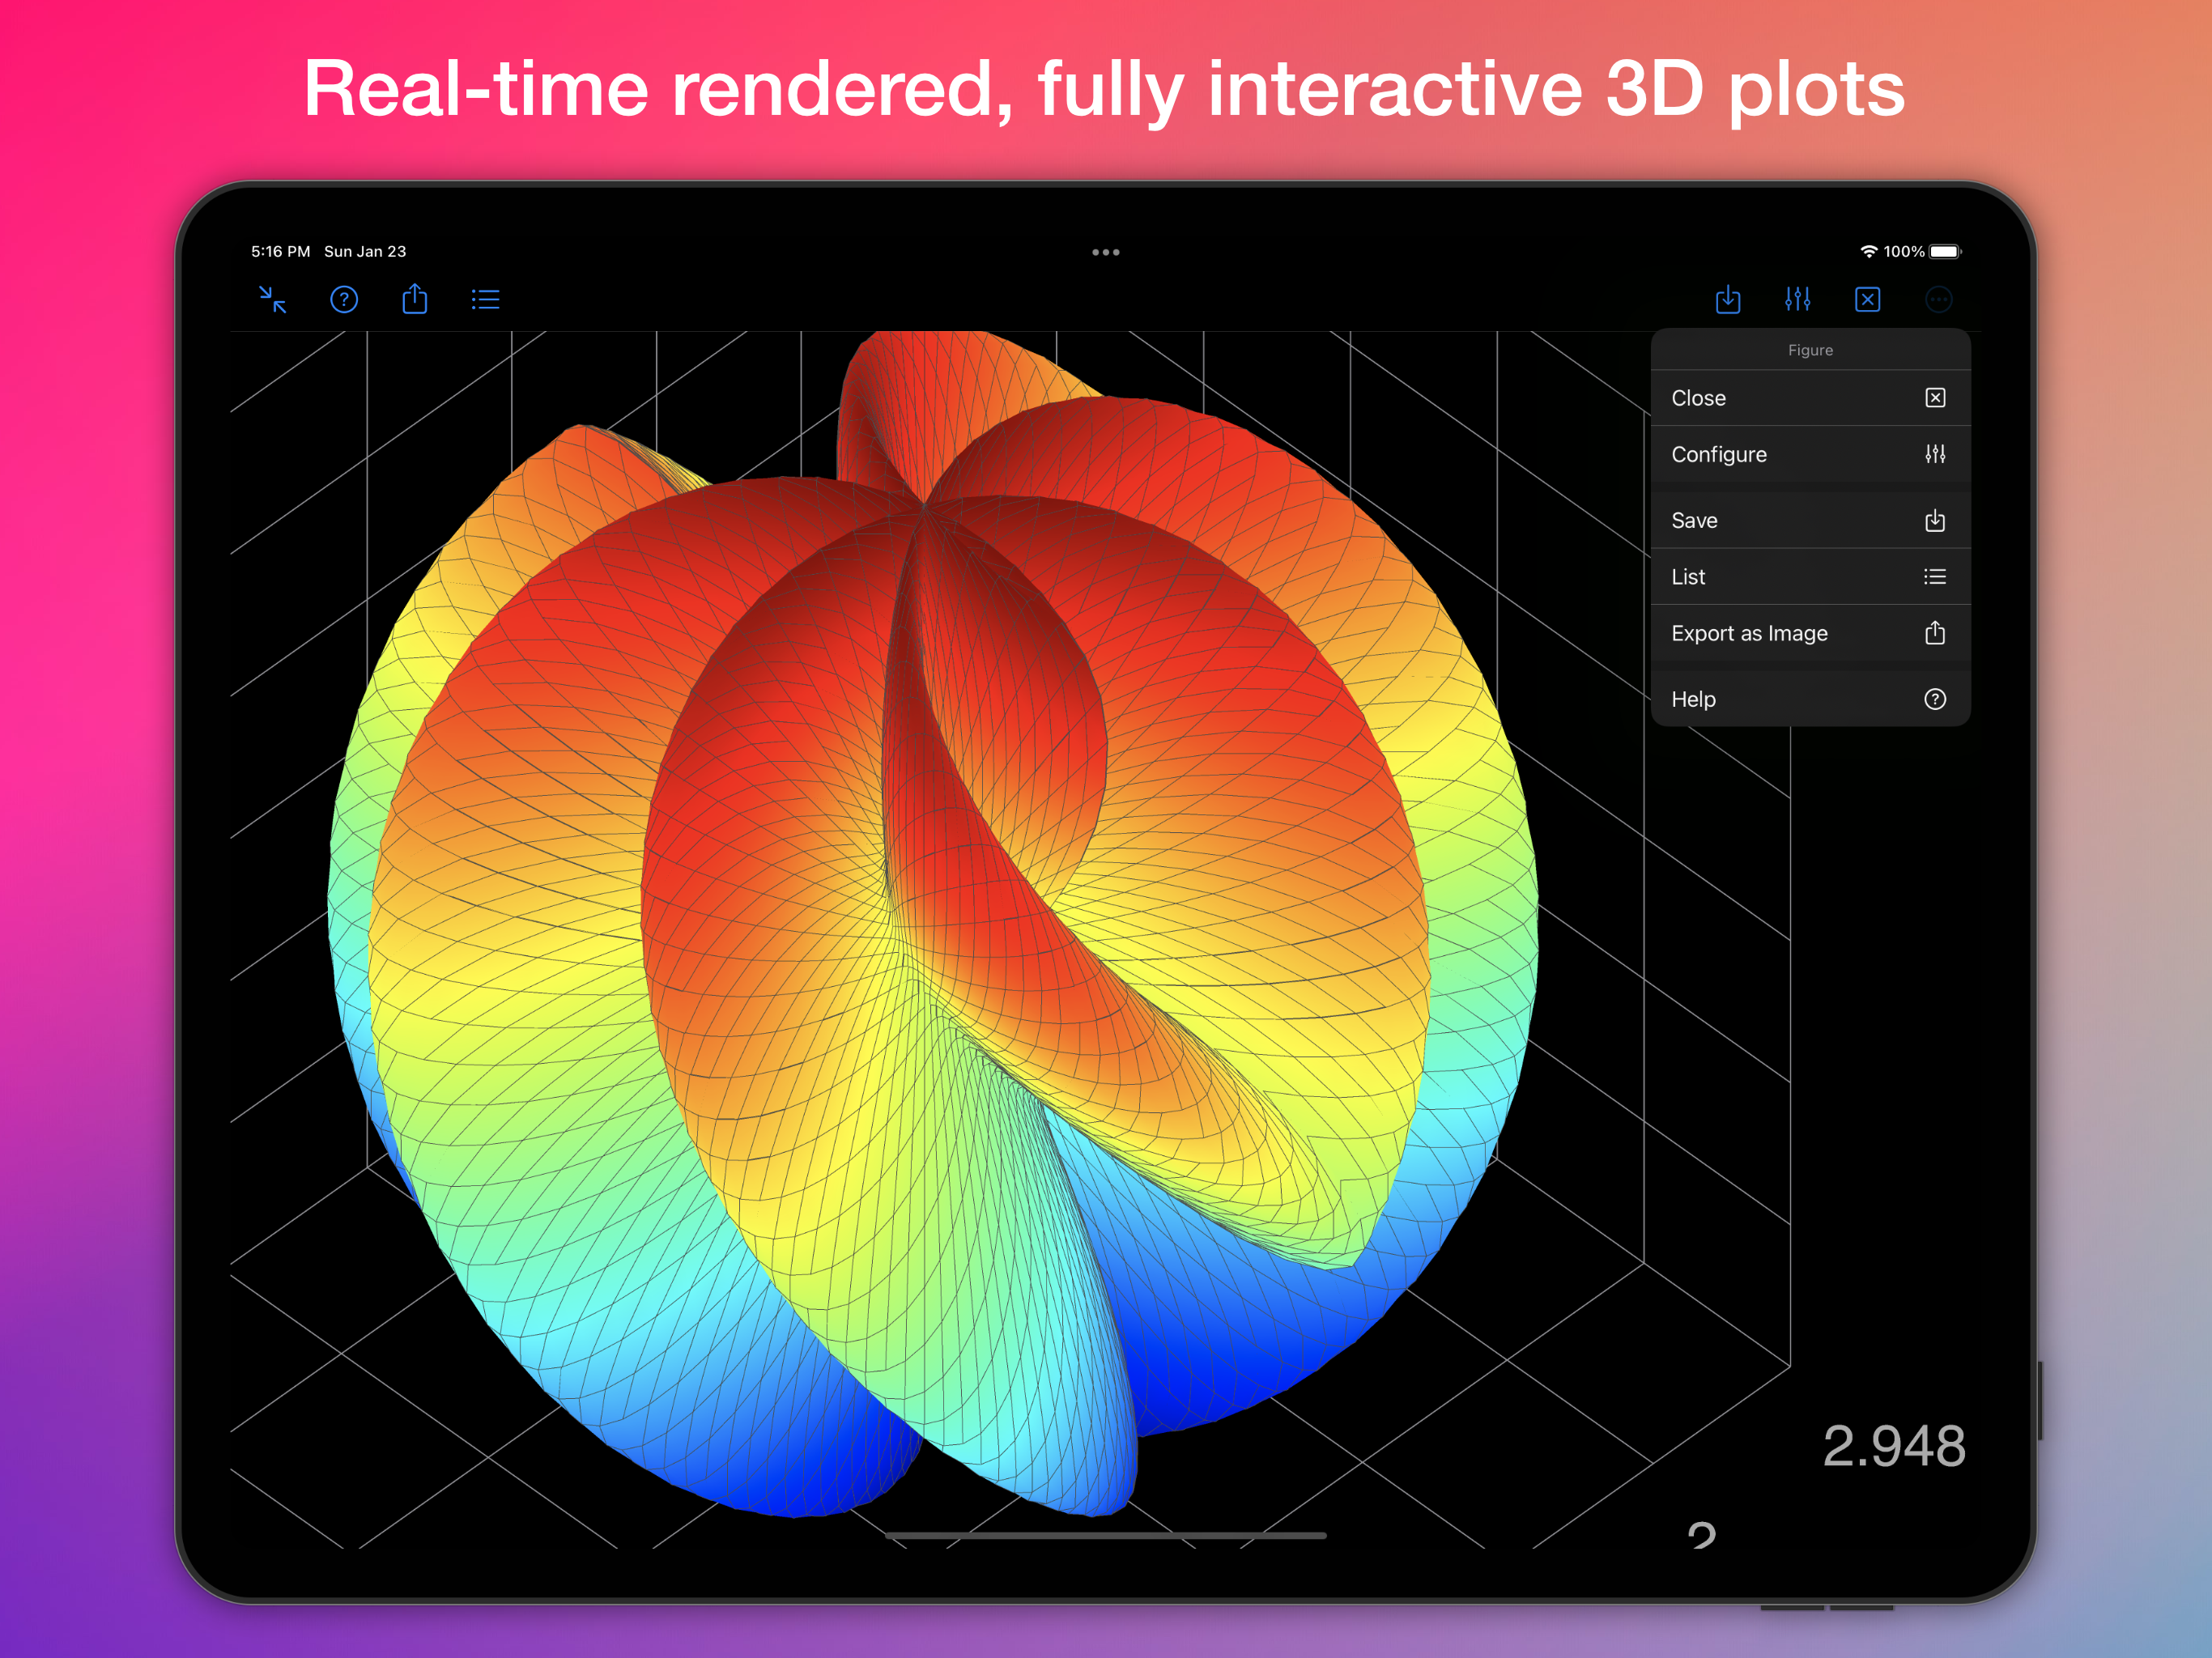Tap the battery indicator in status bar
Viewport: 2212px width, 1658px height.
pyautogui.click(x=1945, y=252)
